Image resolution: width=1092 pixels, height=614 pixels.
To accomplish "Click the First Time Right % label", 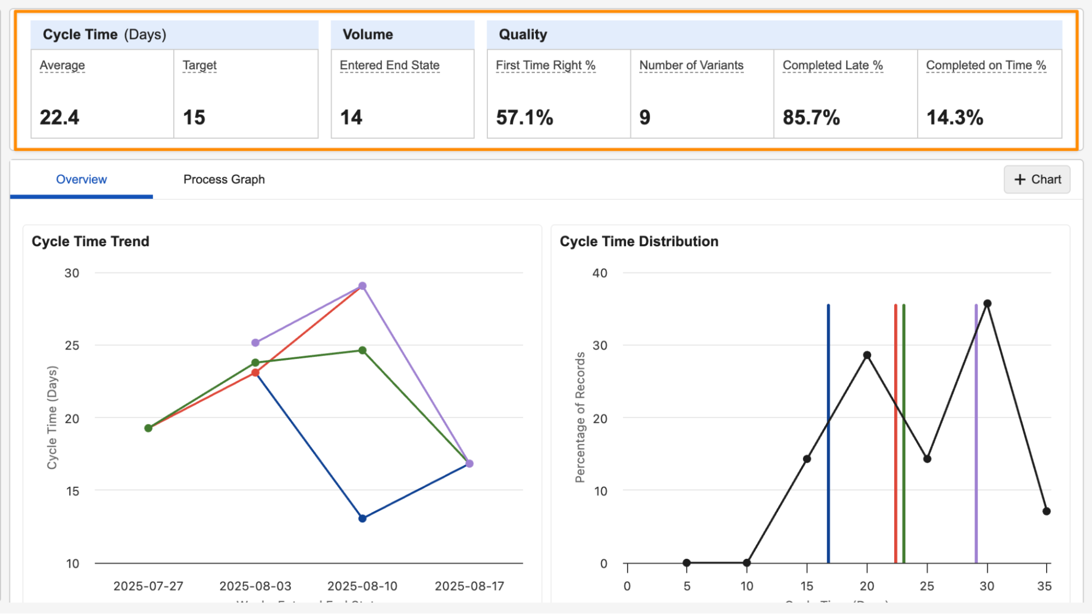I will pyautogui.click(x=545, y=65).
